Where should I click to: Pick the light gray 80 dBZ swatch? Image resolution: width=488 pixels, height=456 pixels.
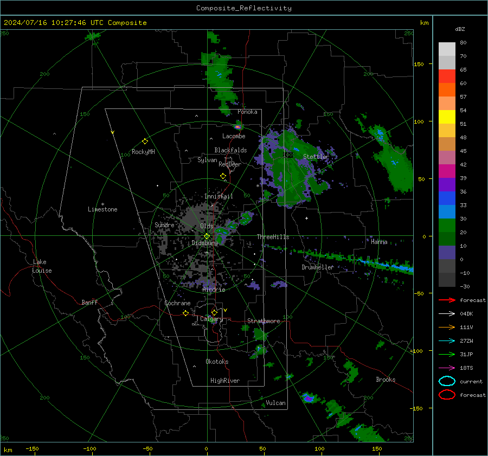(447, 49)
